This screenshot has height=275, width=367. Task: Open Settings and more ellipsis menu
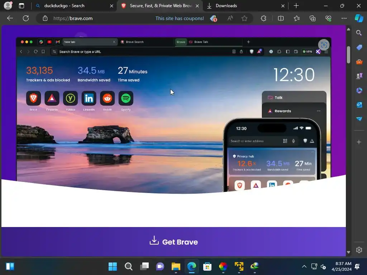click(344, 18)
